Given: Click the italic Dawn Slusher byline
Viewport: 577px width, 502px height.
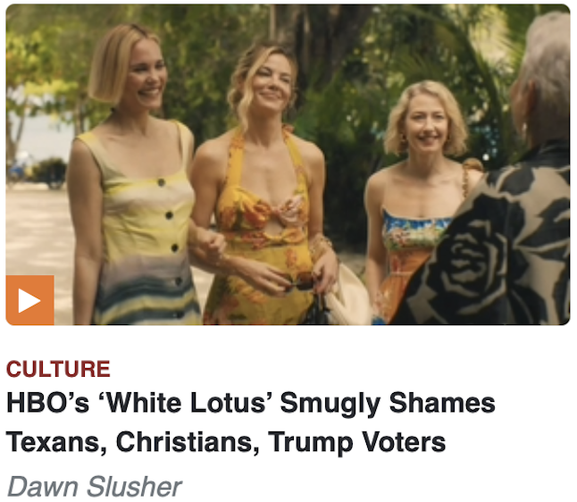Looking at the screenshot, I should click(x=94, y=487).
